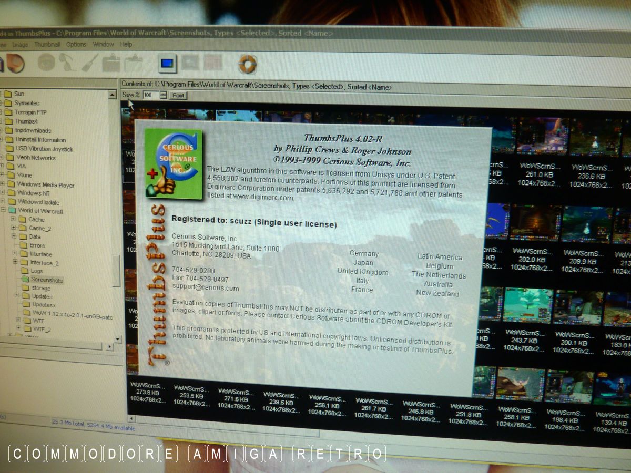
Task: Open the Thumbnail menu
Action: pos(47,45)
